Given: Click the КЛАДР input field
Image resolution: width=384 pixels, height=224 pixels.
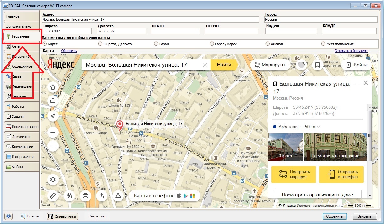Looking at the screenshot, I should [x=349, y=31].
